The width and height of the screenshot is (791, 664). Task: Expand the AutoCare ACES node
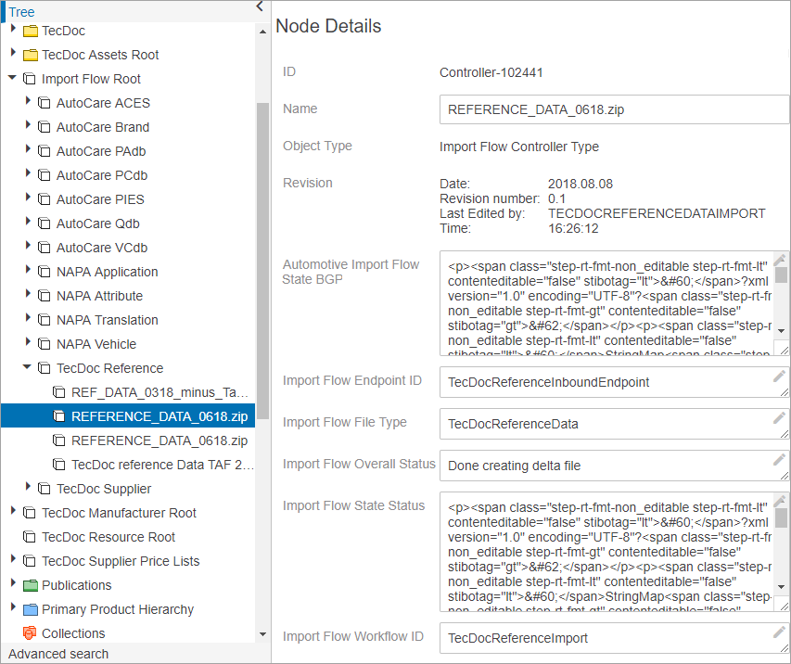pos(28,101)
